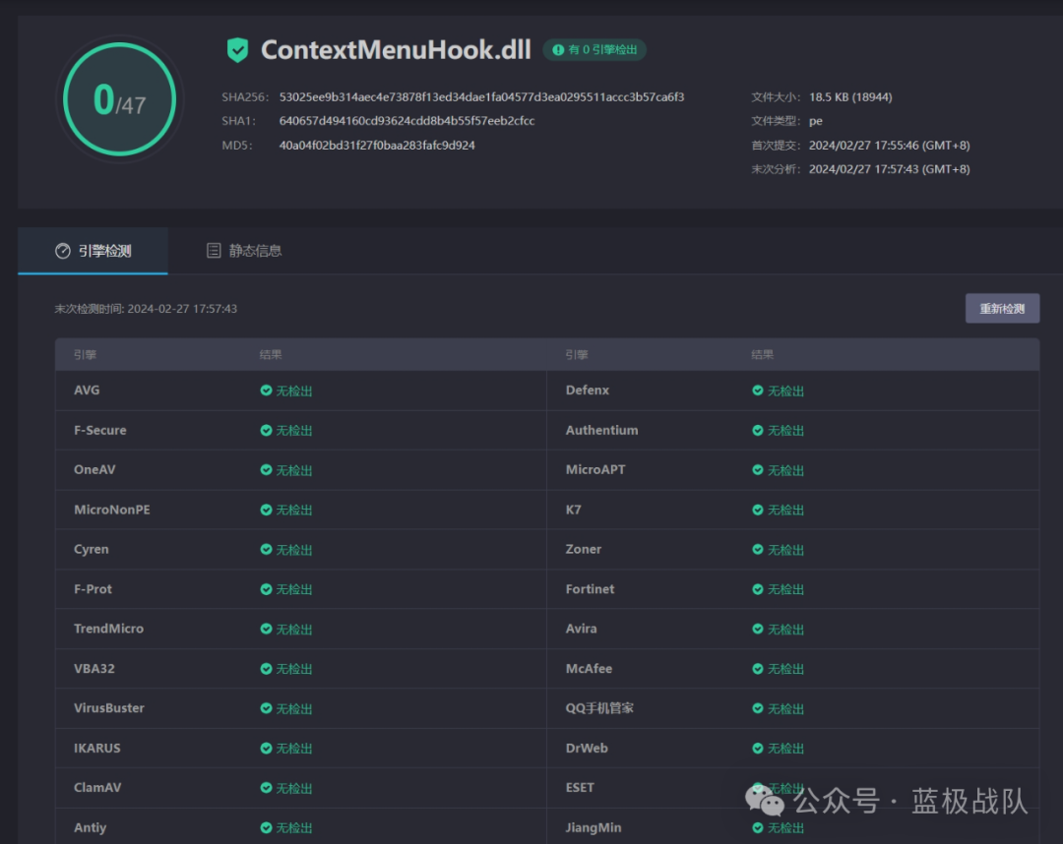Click the IKARUS engine name
Screen dimensions: 1063x844
(x=96, y=748)
